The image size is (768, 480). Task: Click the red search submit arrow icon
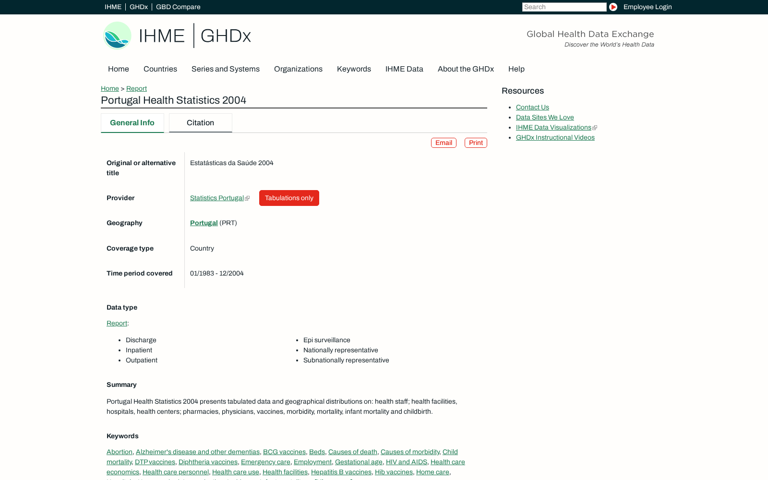click(x=613, y=7)
